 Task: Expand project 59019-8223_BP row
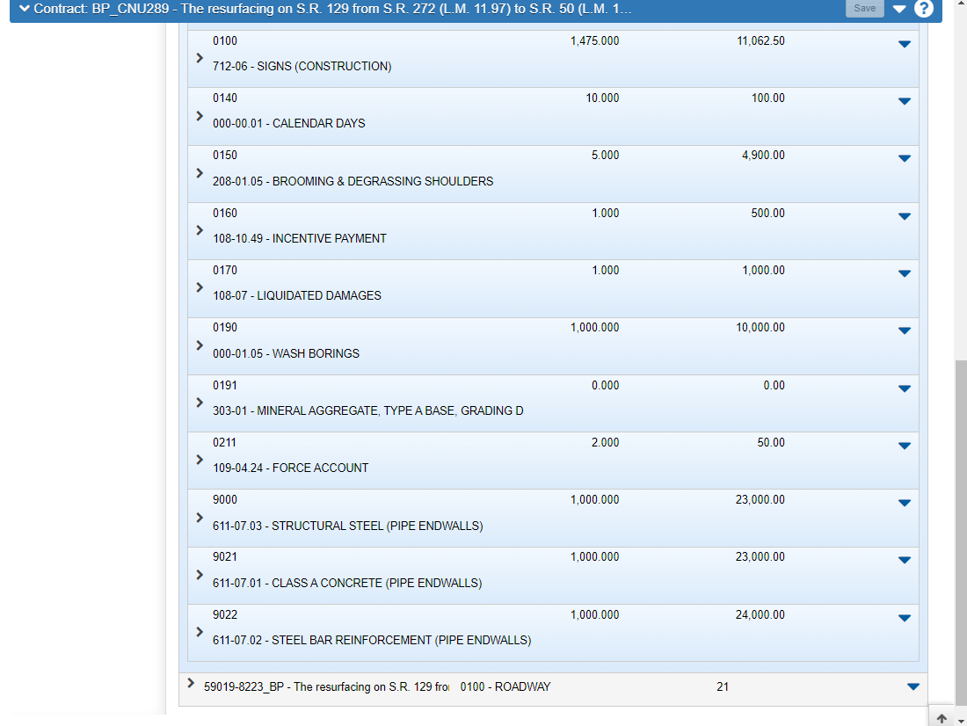tap(191, 683)
